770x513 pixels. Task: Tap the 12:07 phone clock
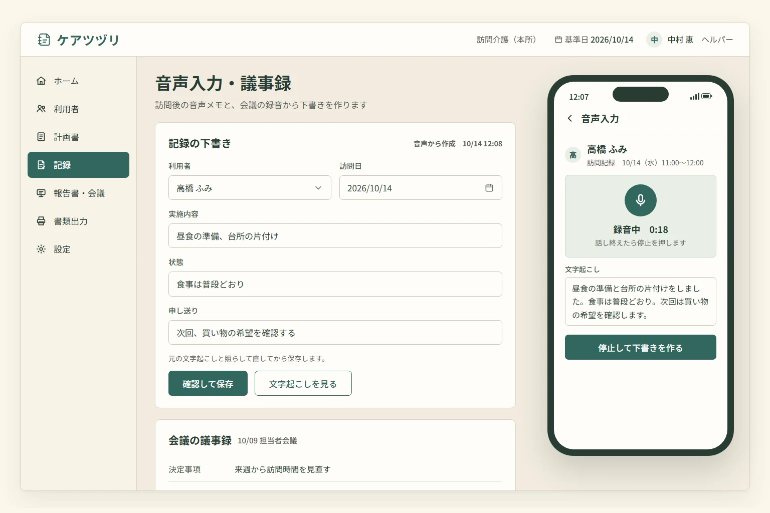pos(579,97)
